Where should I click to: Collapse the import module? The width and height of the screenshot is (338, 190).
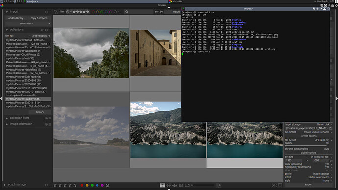click(7, 12)
